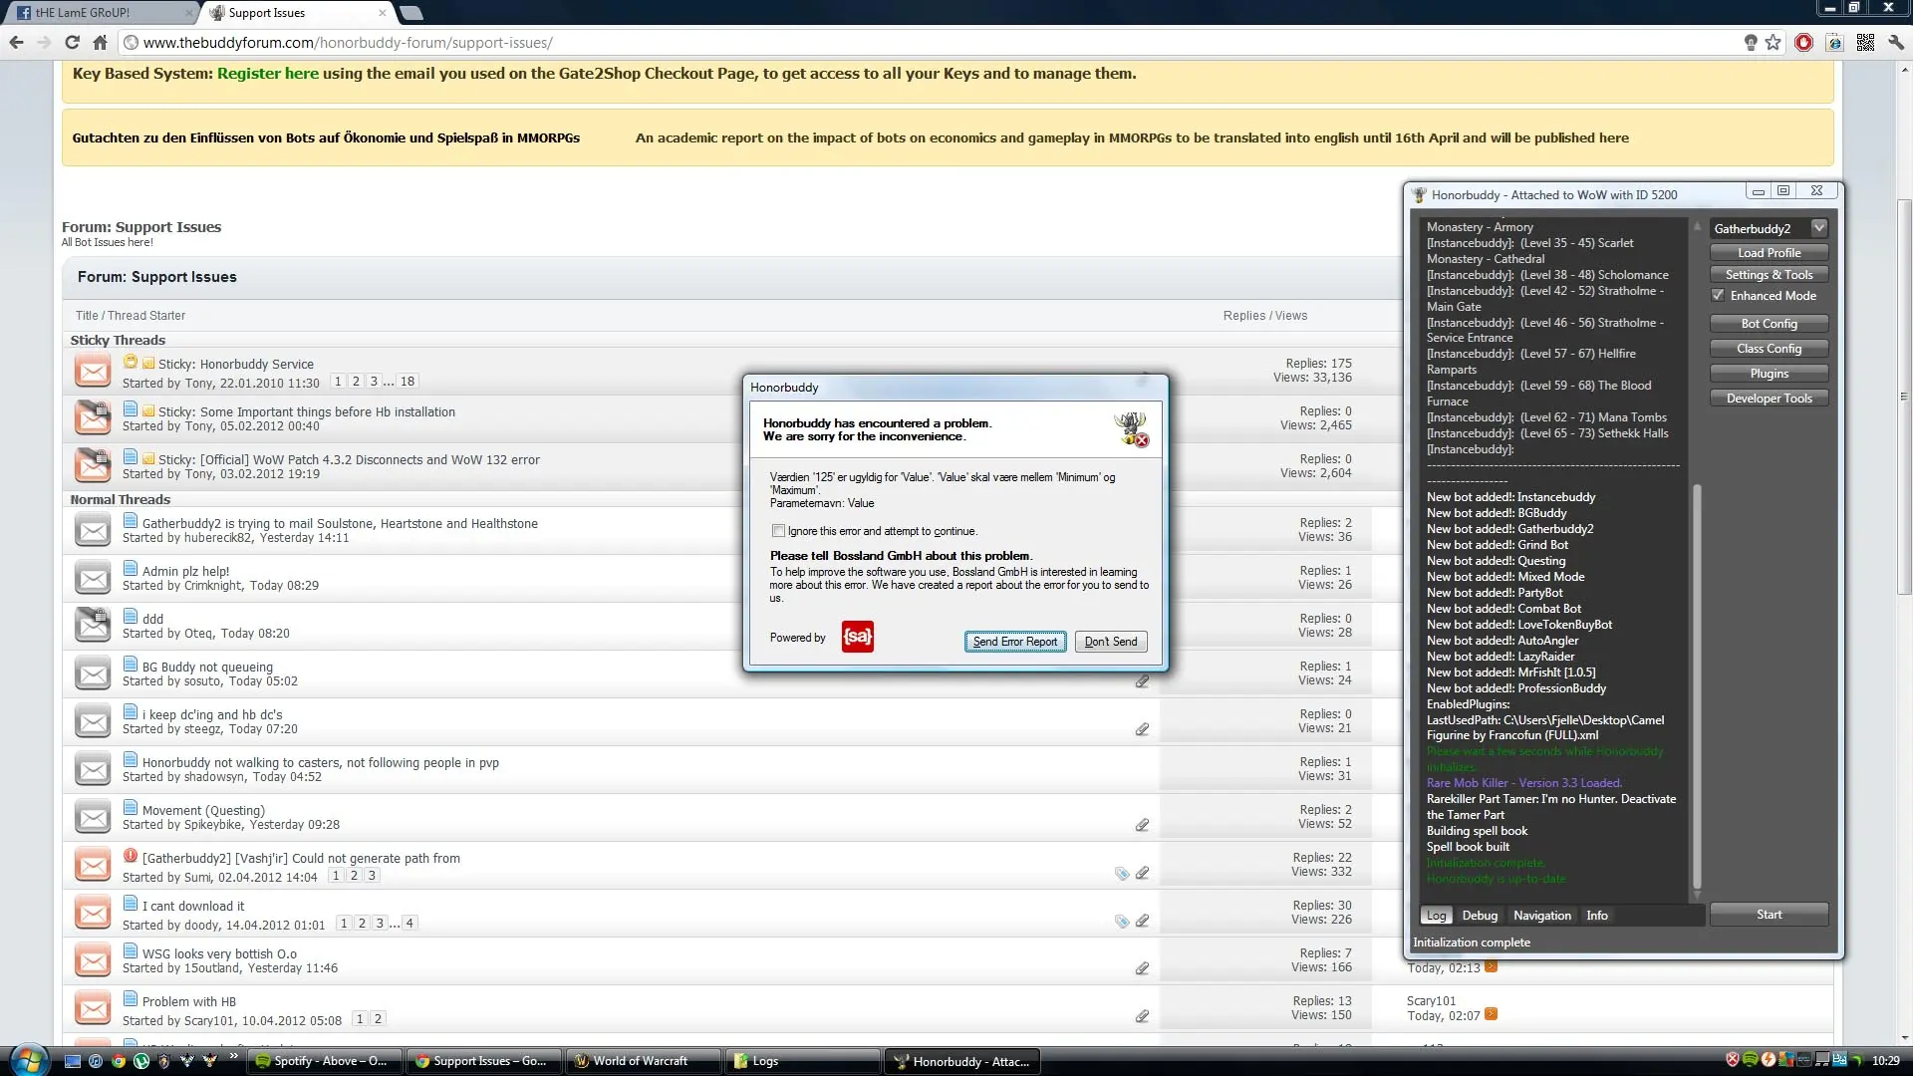This screenshot has width=1913, height=1076.
Task: Click the envelope icon beside 'Problem with HB'
Action: [93, 1008]
